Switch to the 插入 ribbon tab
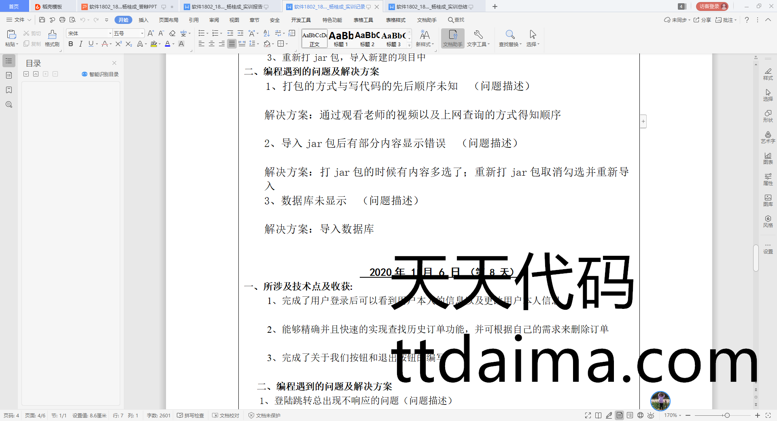777x421 pixels. point(143,20)
